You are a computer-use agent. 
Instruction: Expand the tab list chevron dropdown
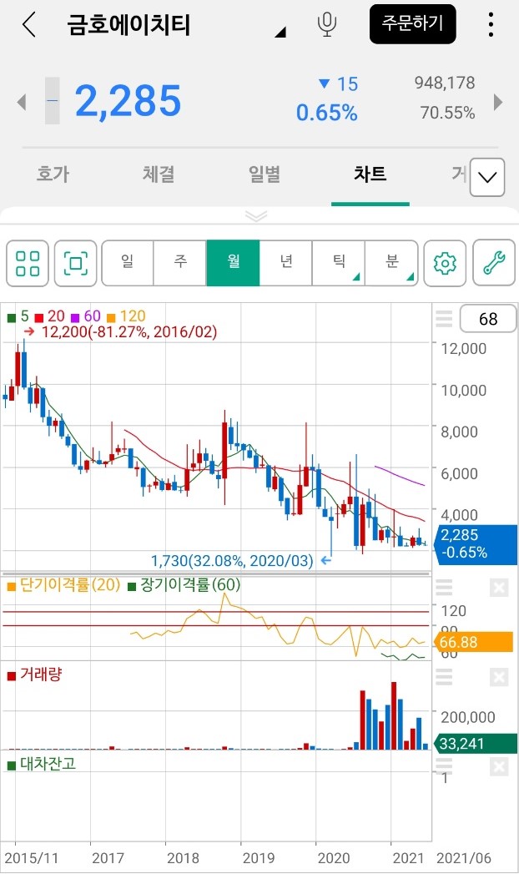pos(487,177)
